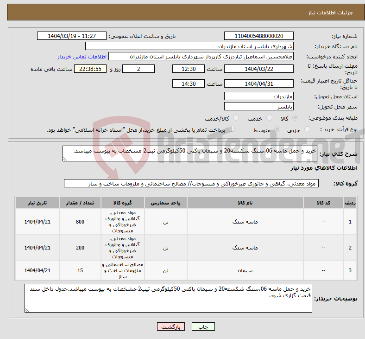Click the نام کالا column header
The width and height of the screenshot is (365, 339).
tap(245, 203)
